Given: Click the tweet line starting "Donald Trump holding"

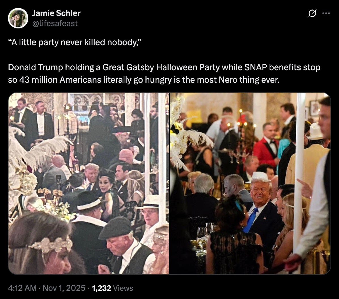Looking at the screenshot, I should click(x=164, y=67).
